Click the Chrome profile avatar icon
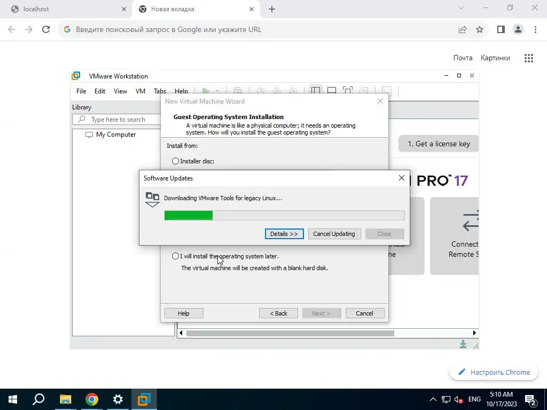 coord(518,30)
